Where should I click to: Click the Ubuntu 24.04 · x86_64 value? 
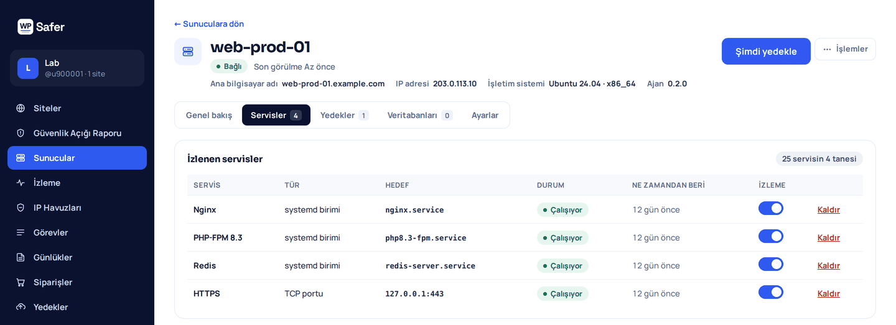click(592, 83)
